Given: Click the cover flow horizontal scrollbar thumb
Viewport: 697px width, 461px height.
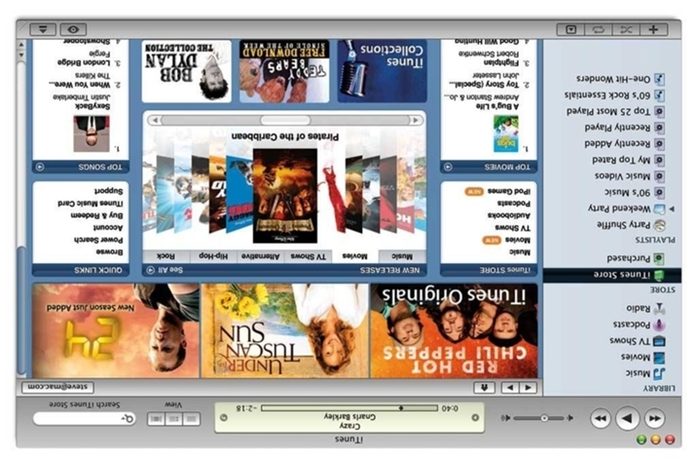Looking at the screenshot, I should (x=285, y=120).
